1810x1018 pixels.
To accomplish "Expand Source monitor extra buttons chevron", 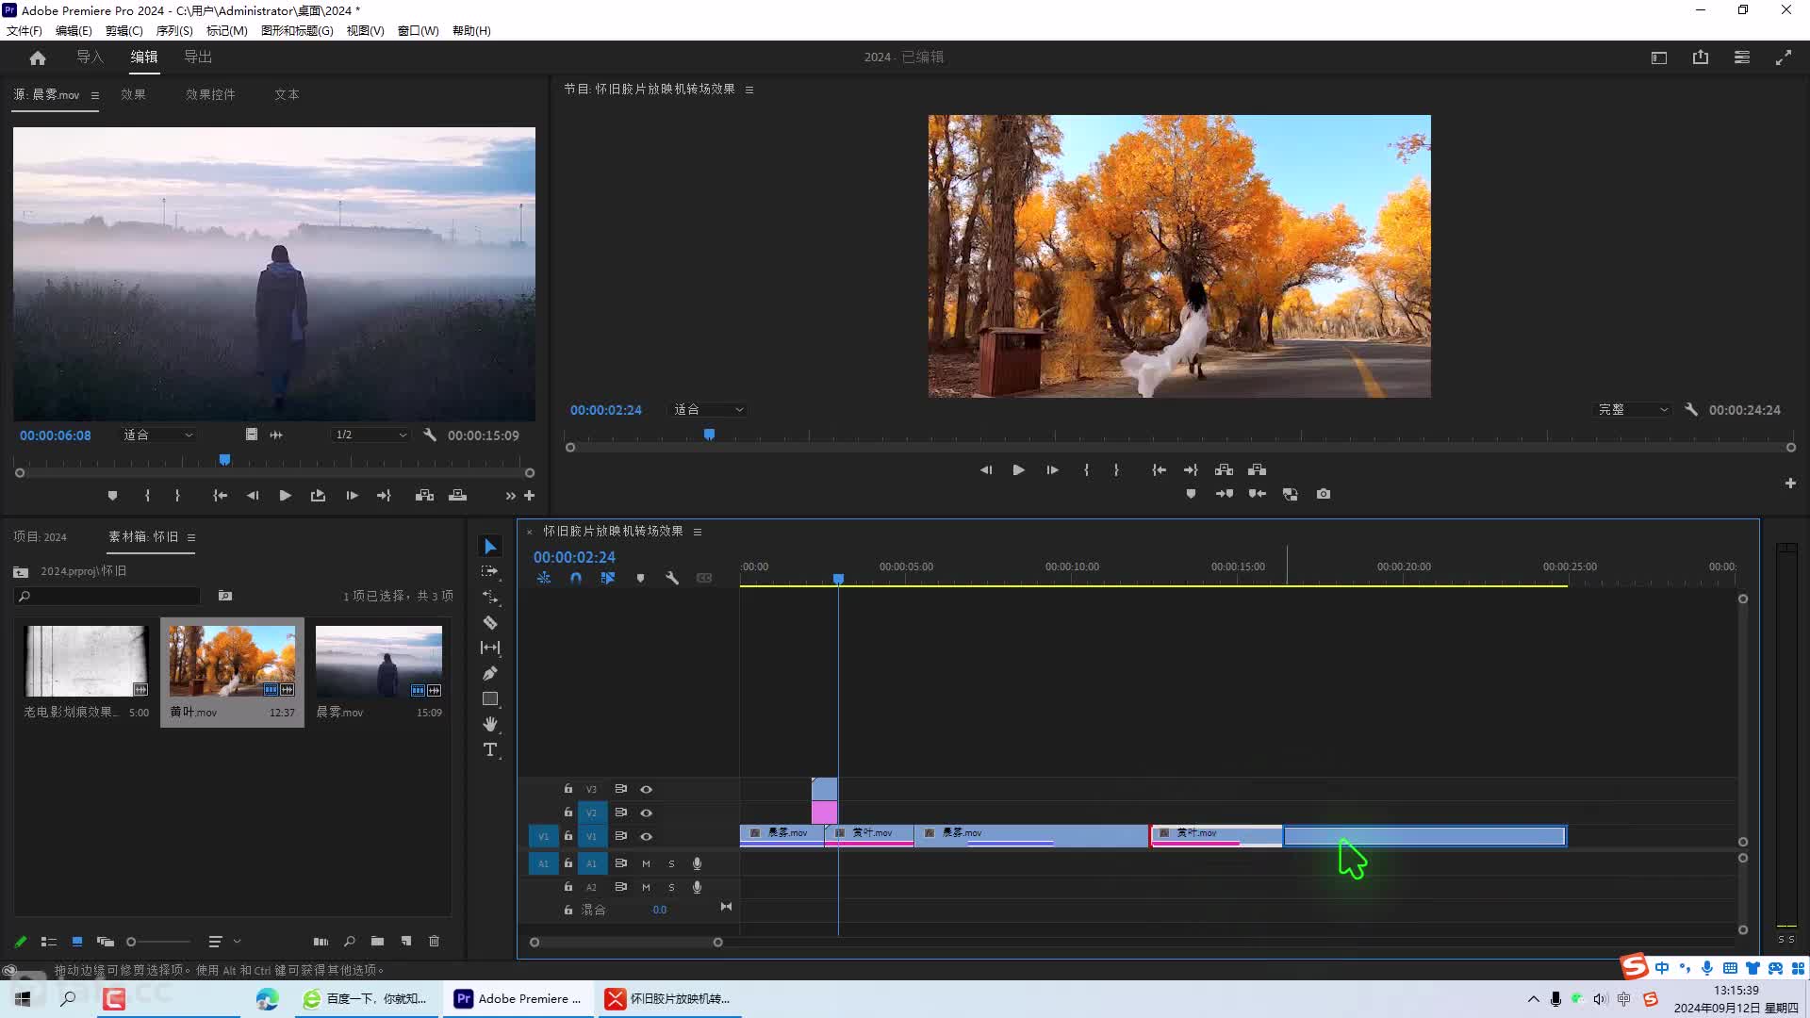I will (x=510, y=496).
